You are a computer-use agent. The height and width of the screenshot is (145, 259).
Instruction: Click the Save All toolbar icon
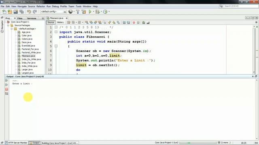(21, 12)
